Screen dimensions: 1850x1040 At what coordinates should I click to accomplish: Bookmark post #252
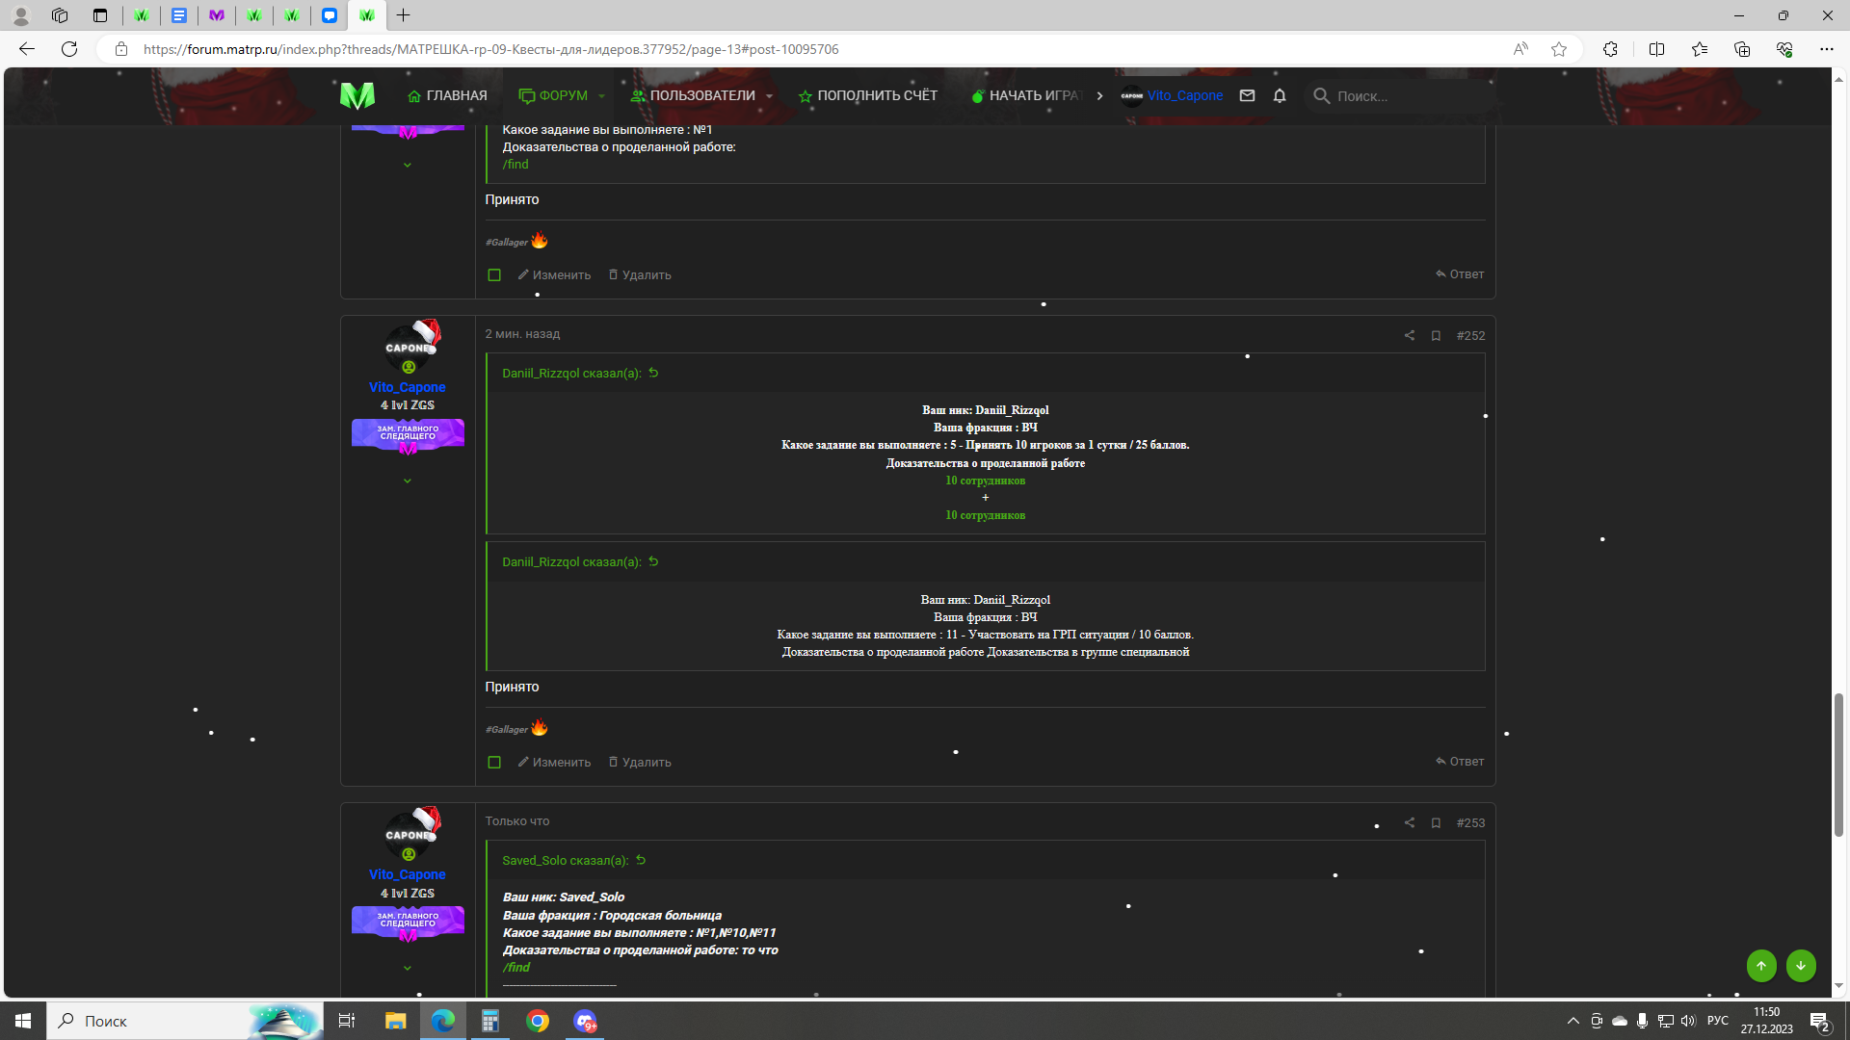1436,335
